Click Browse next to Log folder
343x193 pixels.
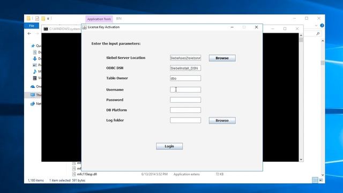222,120
